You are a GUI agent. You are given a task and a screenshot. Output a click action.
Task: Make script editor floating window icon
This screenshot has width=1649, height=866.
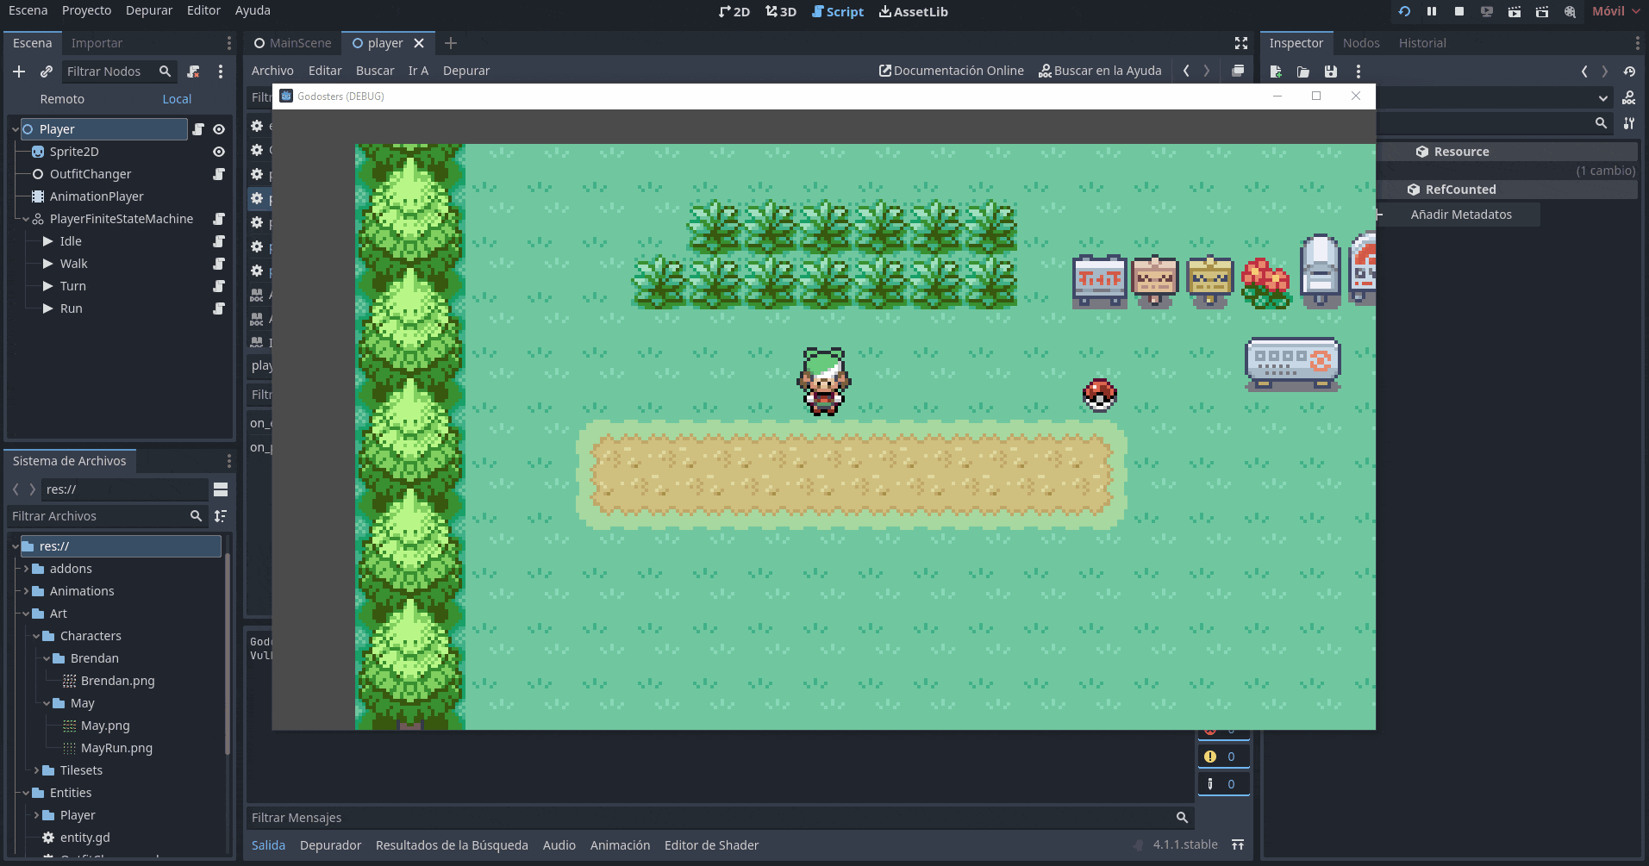(1238, 71)
